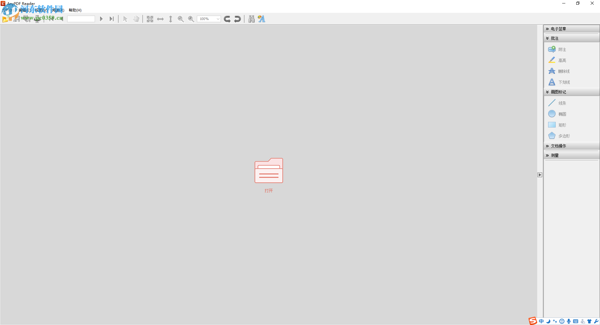Viewport: 600px width, 325px height.
Task: Open the 文件(F) menu
Action: (8, 10)
